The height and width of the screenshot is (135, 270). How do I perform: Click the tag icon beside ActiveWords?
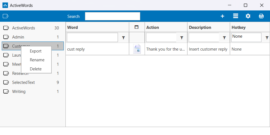(x=6, y=28)
